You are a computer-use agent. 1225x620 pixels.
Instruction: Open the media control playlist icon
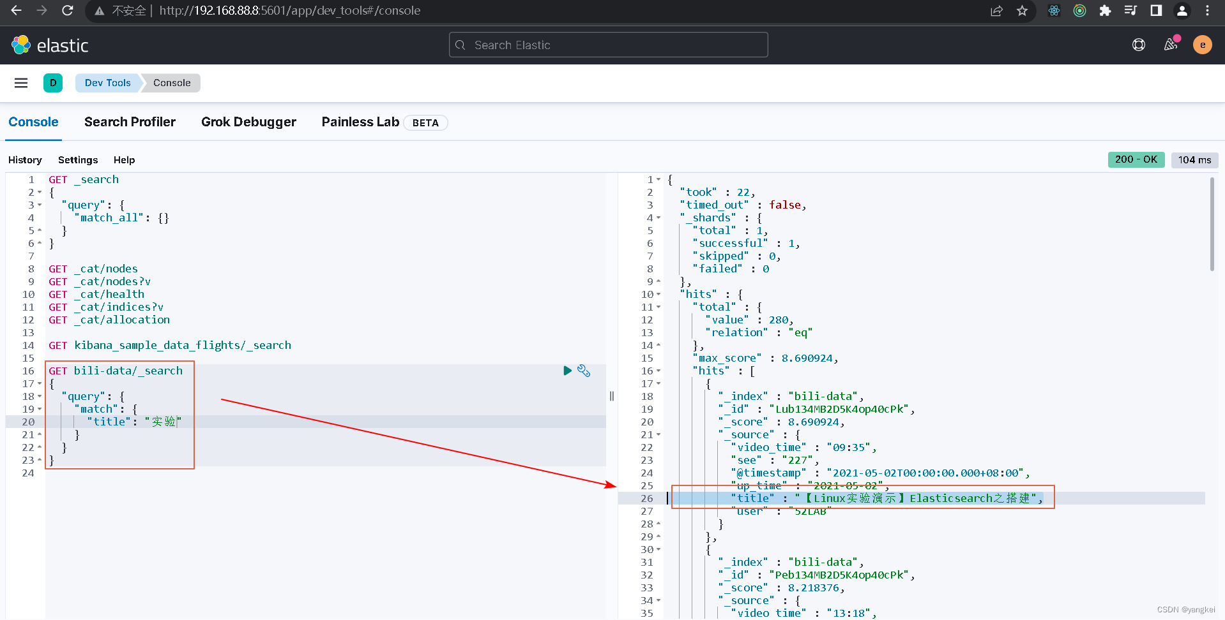pos(1130,11)
